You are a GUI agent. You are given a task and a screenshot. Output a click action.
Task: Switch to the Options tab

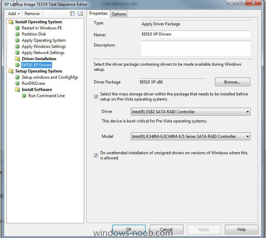click(119, 14)
